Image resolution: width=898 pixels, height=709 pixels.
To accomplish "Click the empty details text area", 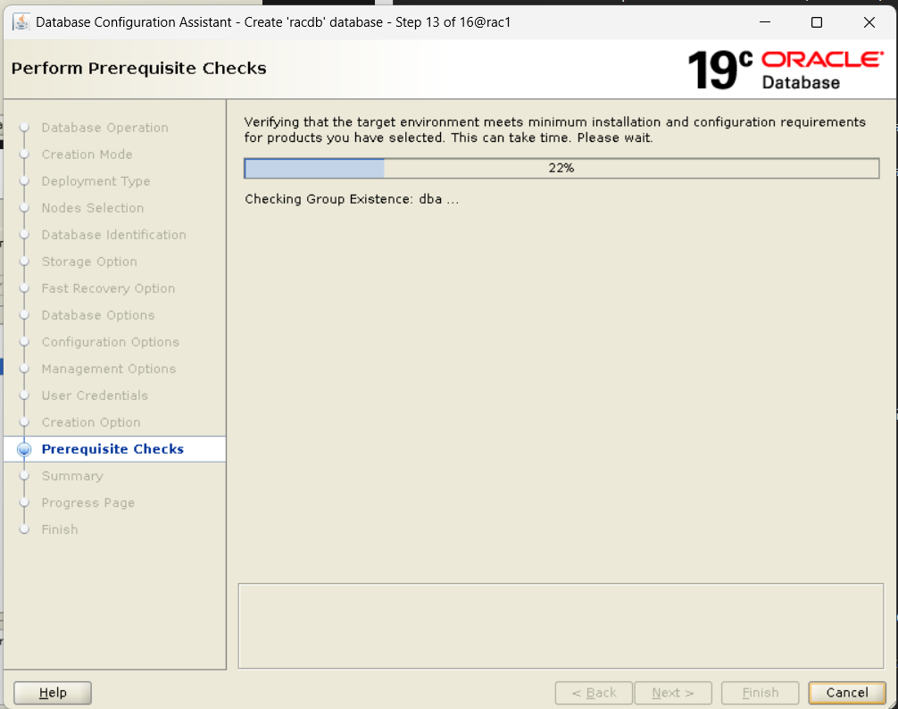I will (561, 626).
